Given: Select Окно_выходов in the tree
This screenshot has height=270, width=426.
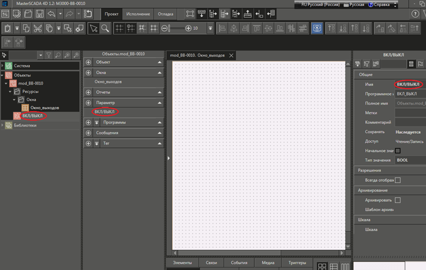Looking at the screenshot, I should click(x=44, y=108).
